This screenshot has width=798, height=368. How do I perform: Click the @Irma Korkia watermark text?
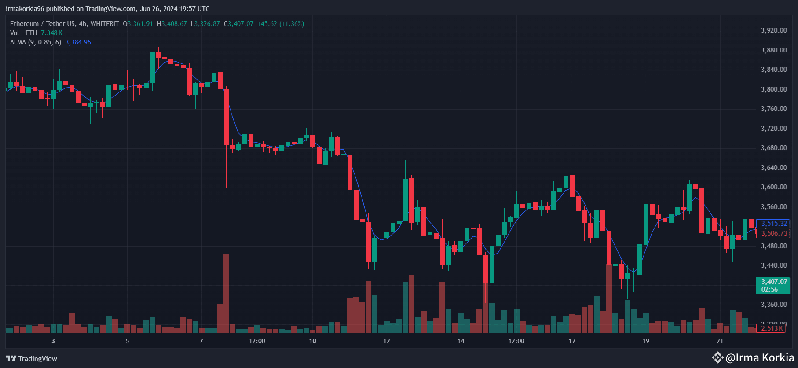pos(760,357)
